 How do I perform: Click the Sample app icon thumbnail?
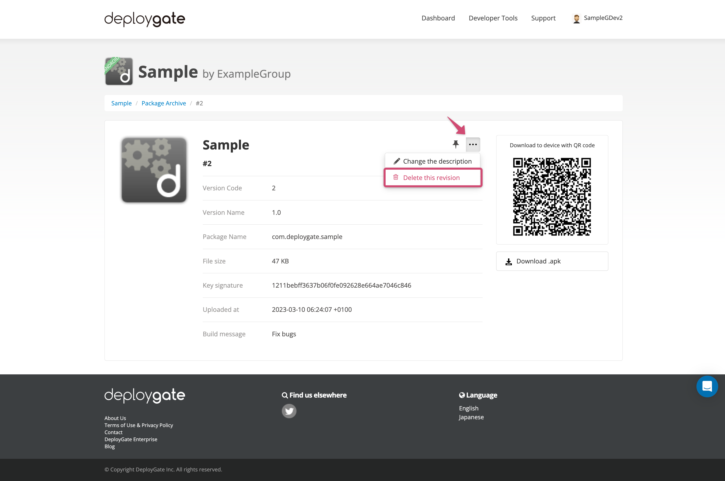coord(154,170)
